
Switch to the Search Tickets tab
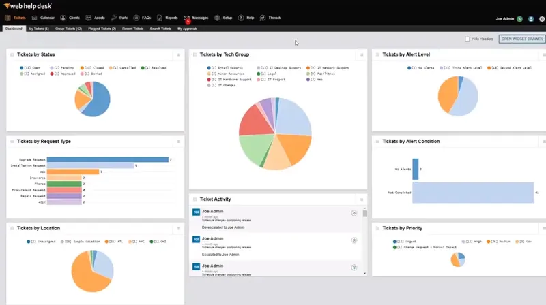(160, 29)
